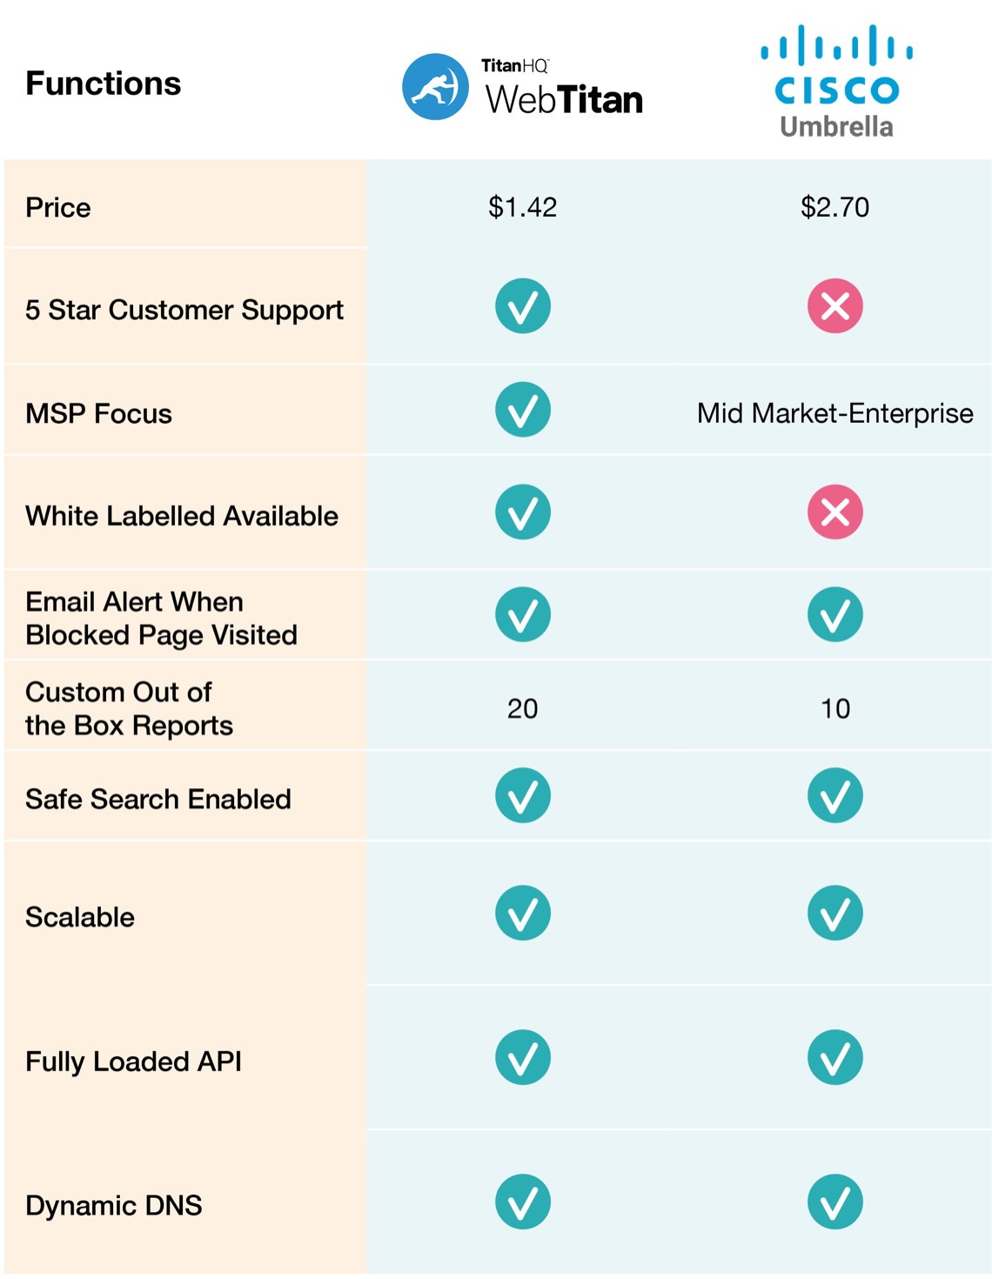
Task: Click WebTitan's Fully Loaded API checkmark
Action: 523,1058
